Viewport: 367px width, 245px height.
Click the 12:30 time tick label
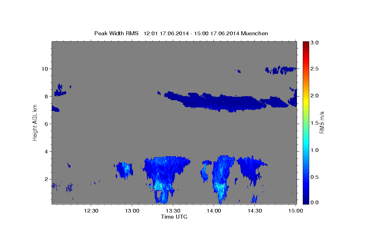point(91,211)
